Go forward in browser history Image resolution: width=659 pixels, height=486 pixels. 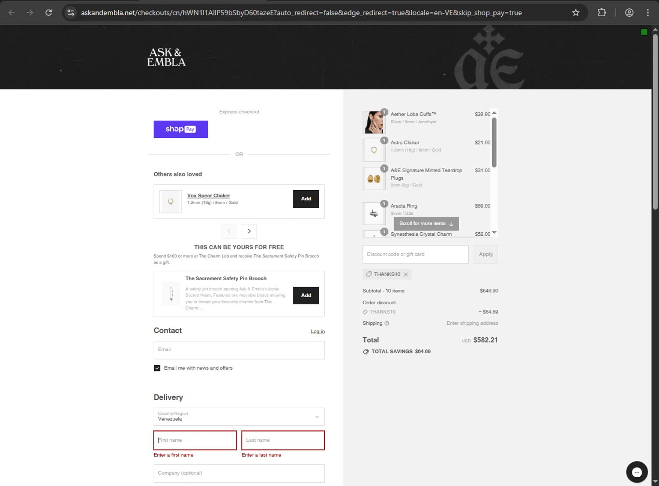pos(30,13)
